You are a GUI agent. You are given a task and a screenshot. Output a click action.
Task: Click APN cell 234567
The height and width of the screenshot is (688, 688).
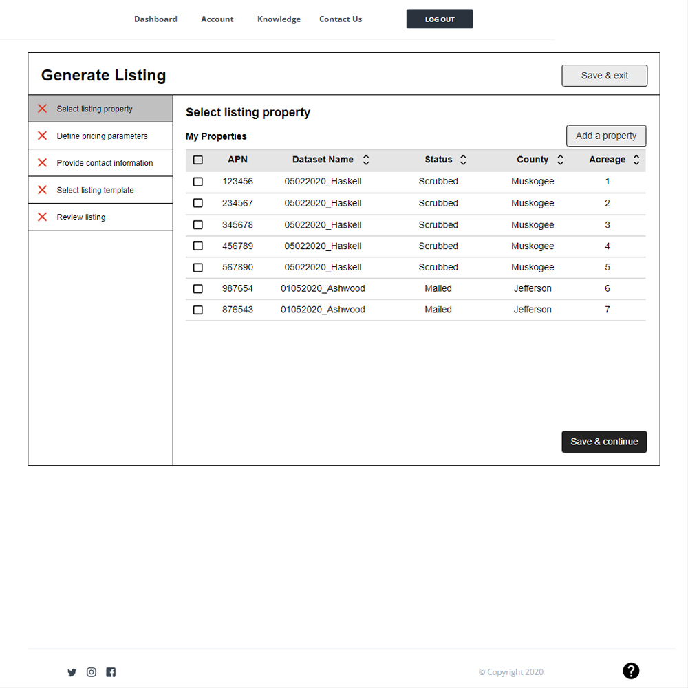tap(237, 203)
